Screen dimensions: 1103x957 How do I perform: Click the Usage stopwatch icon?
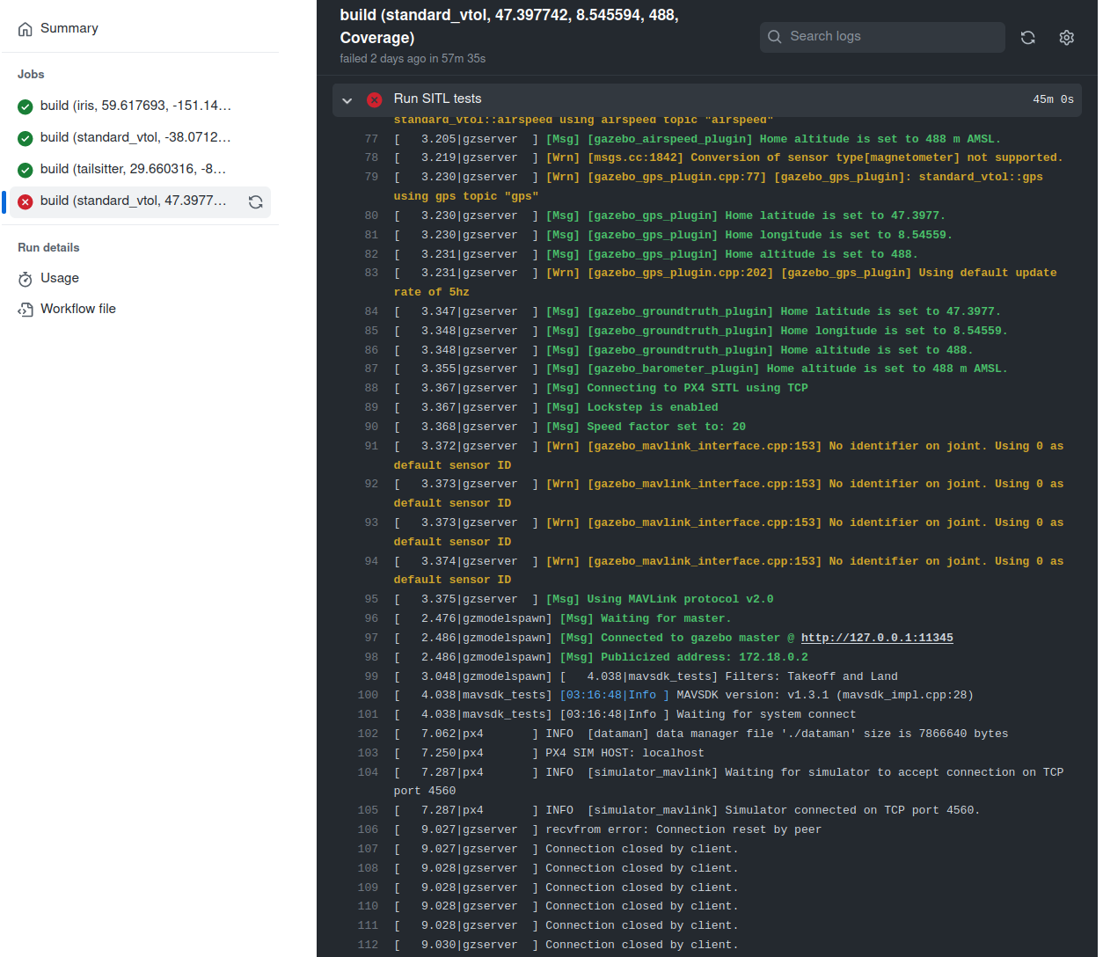tap(26, 279)
